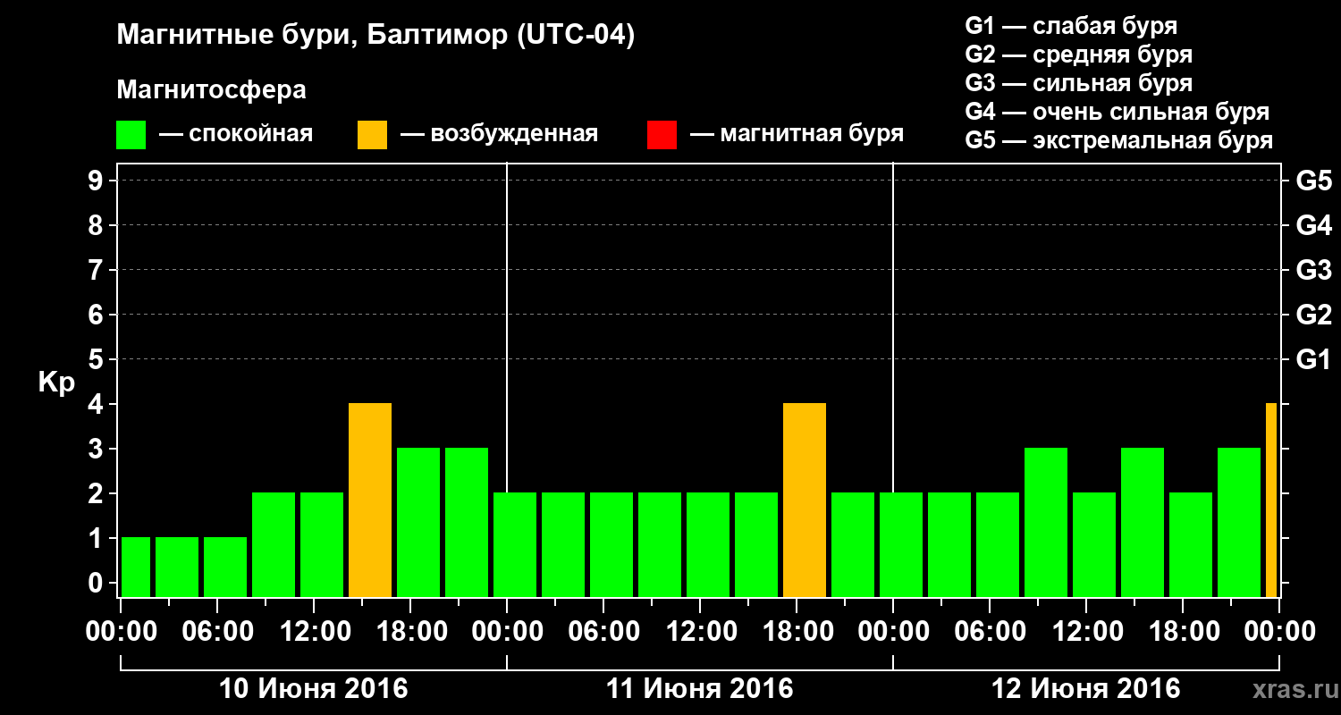Click the green Kp 3 bar above 18:00 on 10 June
Viewport: 1341px width, 715px height.
418,523
